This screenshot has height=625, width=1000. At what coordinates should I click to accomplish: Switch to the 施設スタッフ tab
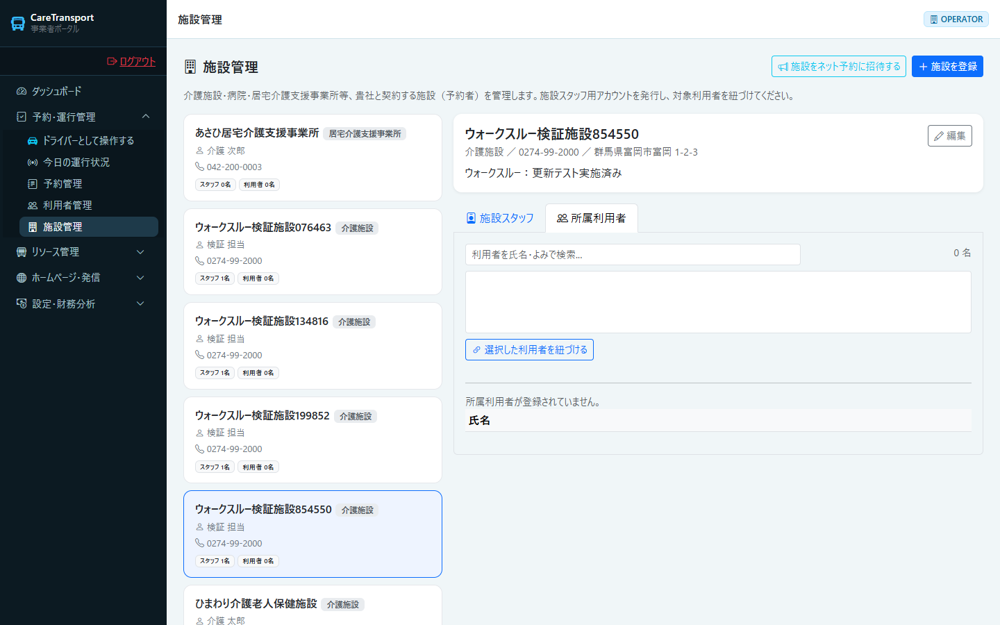499,218
